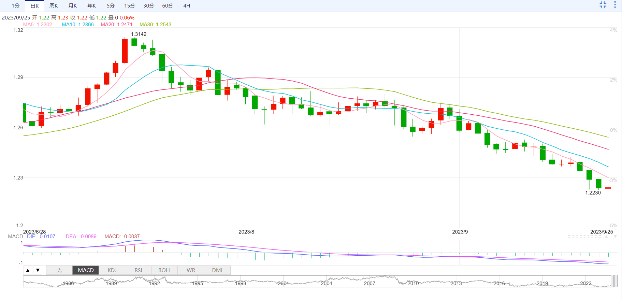Click the MA5: 1.2302 legend label
This screenshot has height=299, width=622.
(38, 25)
